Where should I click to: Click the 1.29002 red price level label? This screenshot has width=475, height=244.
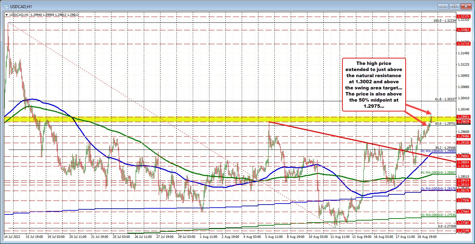[463, 156]
